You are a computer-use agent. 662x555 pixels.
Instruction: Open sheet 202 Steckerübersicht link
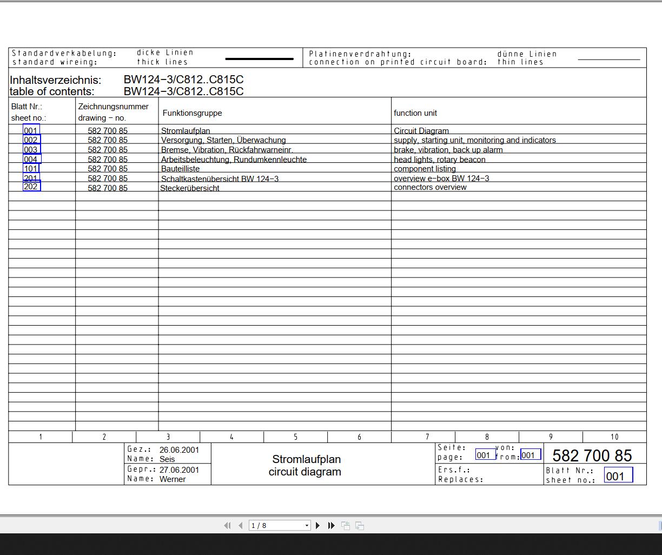(x=31, y=187)
